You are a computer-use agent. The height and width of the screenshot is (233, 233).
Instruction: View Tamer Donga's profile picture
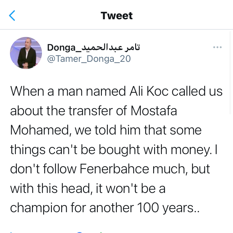point(26,53)
